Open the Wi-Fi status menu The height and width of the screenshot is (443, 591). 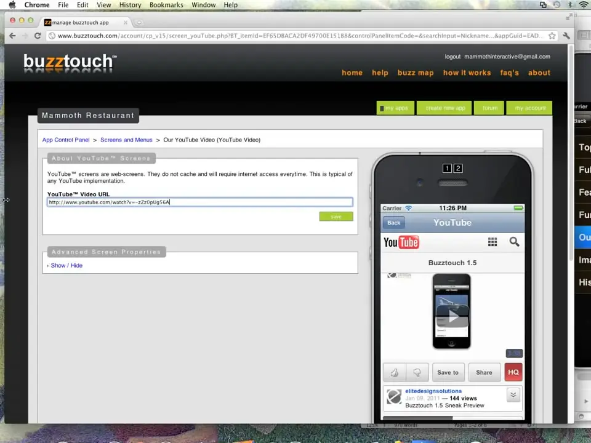[x=584, y=5]
